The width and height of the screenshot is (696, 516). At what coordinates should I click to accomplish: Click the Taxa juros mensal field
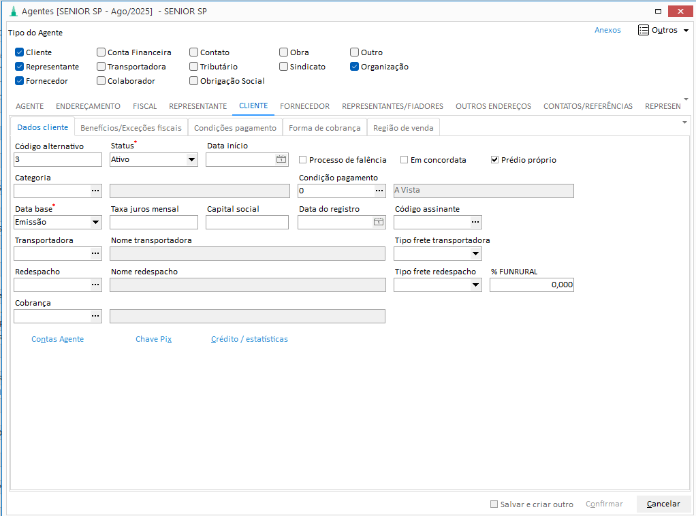154,222
